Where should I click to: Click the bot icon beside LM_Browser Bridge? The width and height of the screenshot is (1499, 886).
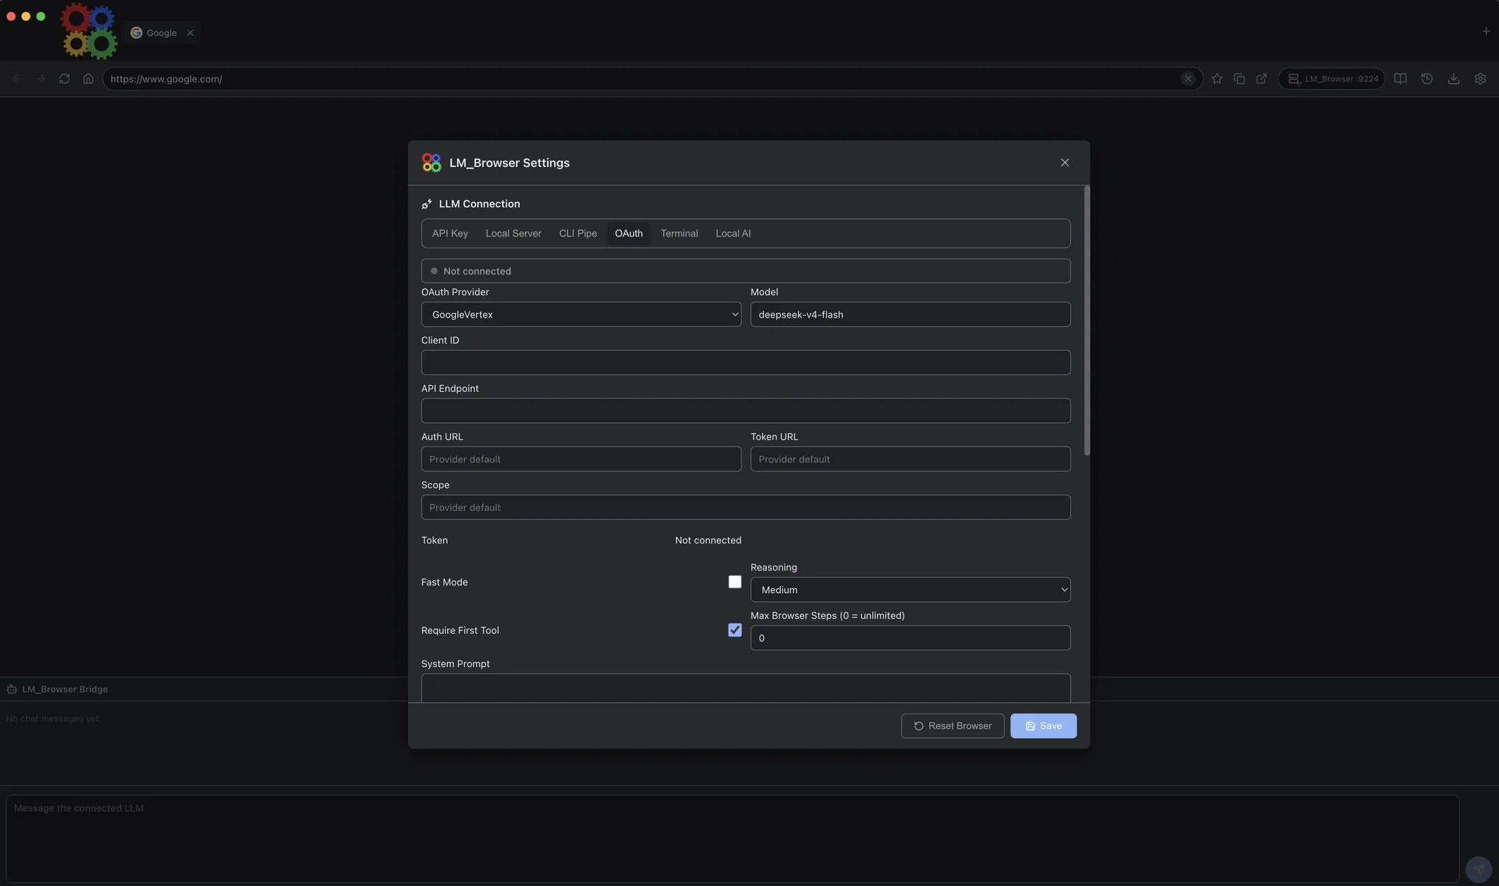click(12, 689)
